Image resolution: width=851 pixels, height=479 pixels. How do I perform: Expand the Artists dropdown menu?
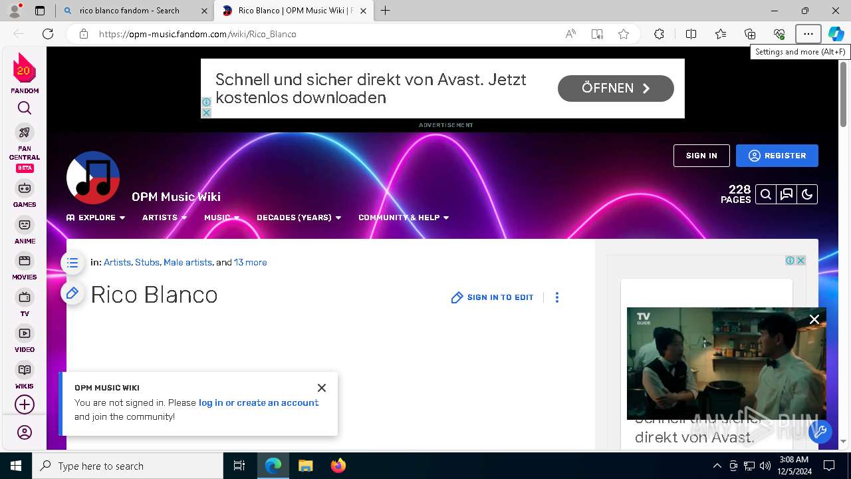point(165,218)
